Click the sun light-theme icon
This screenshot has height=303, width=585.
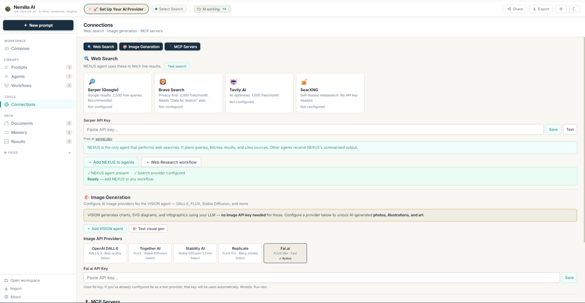(561, 9)
